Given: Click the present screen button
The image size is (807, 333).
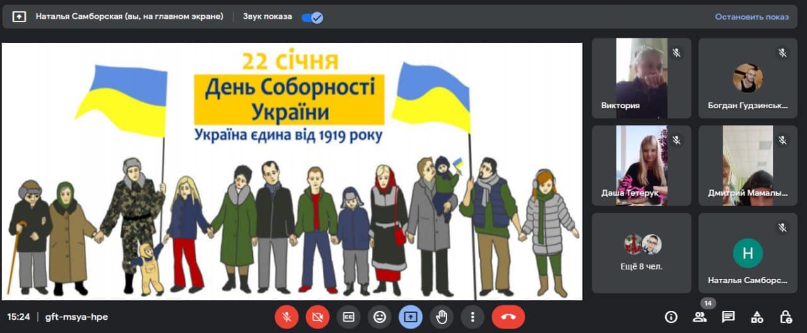Looking at the screenshot, I should (410, 317).
